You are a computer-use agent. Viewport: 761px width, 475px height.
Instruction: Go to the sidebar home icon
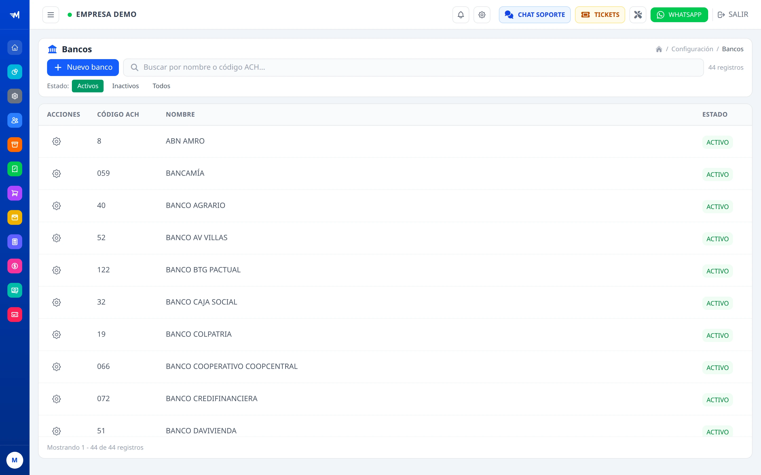(x=15, y=48)
